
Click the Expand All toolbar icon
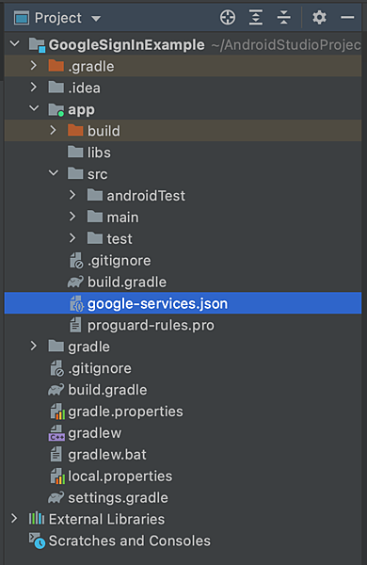(256, 17)
